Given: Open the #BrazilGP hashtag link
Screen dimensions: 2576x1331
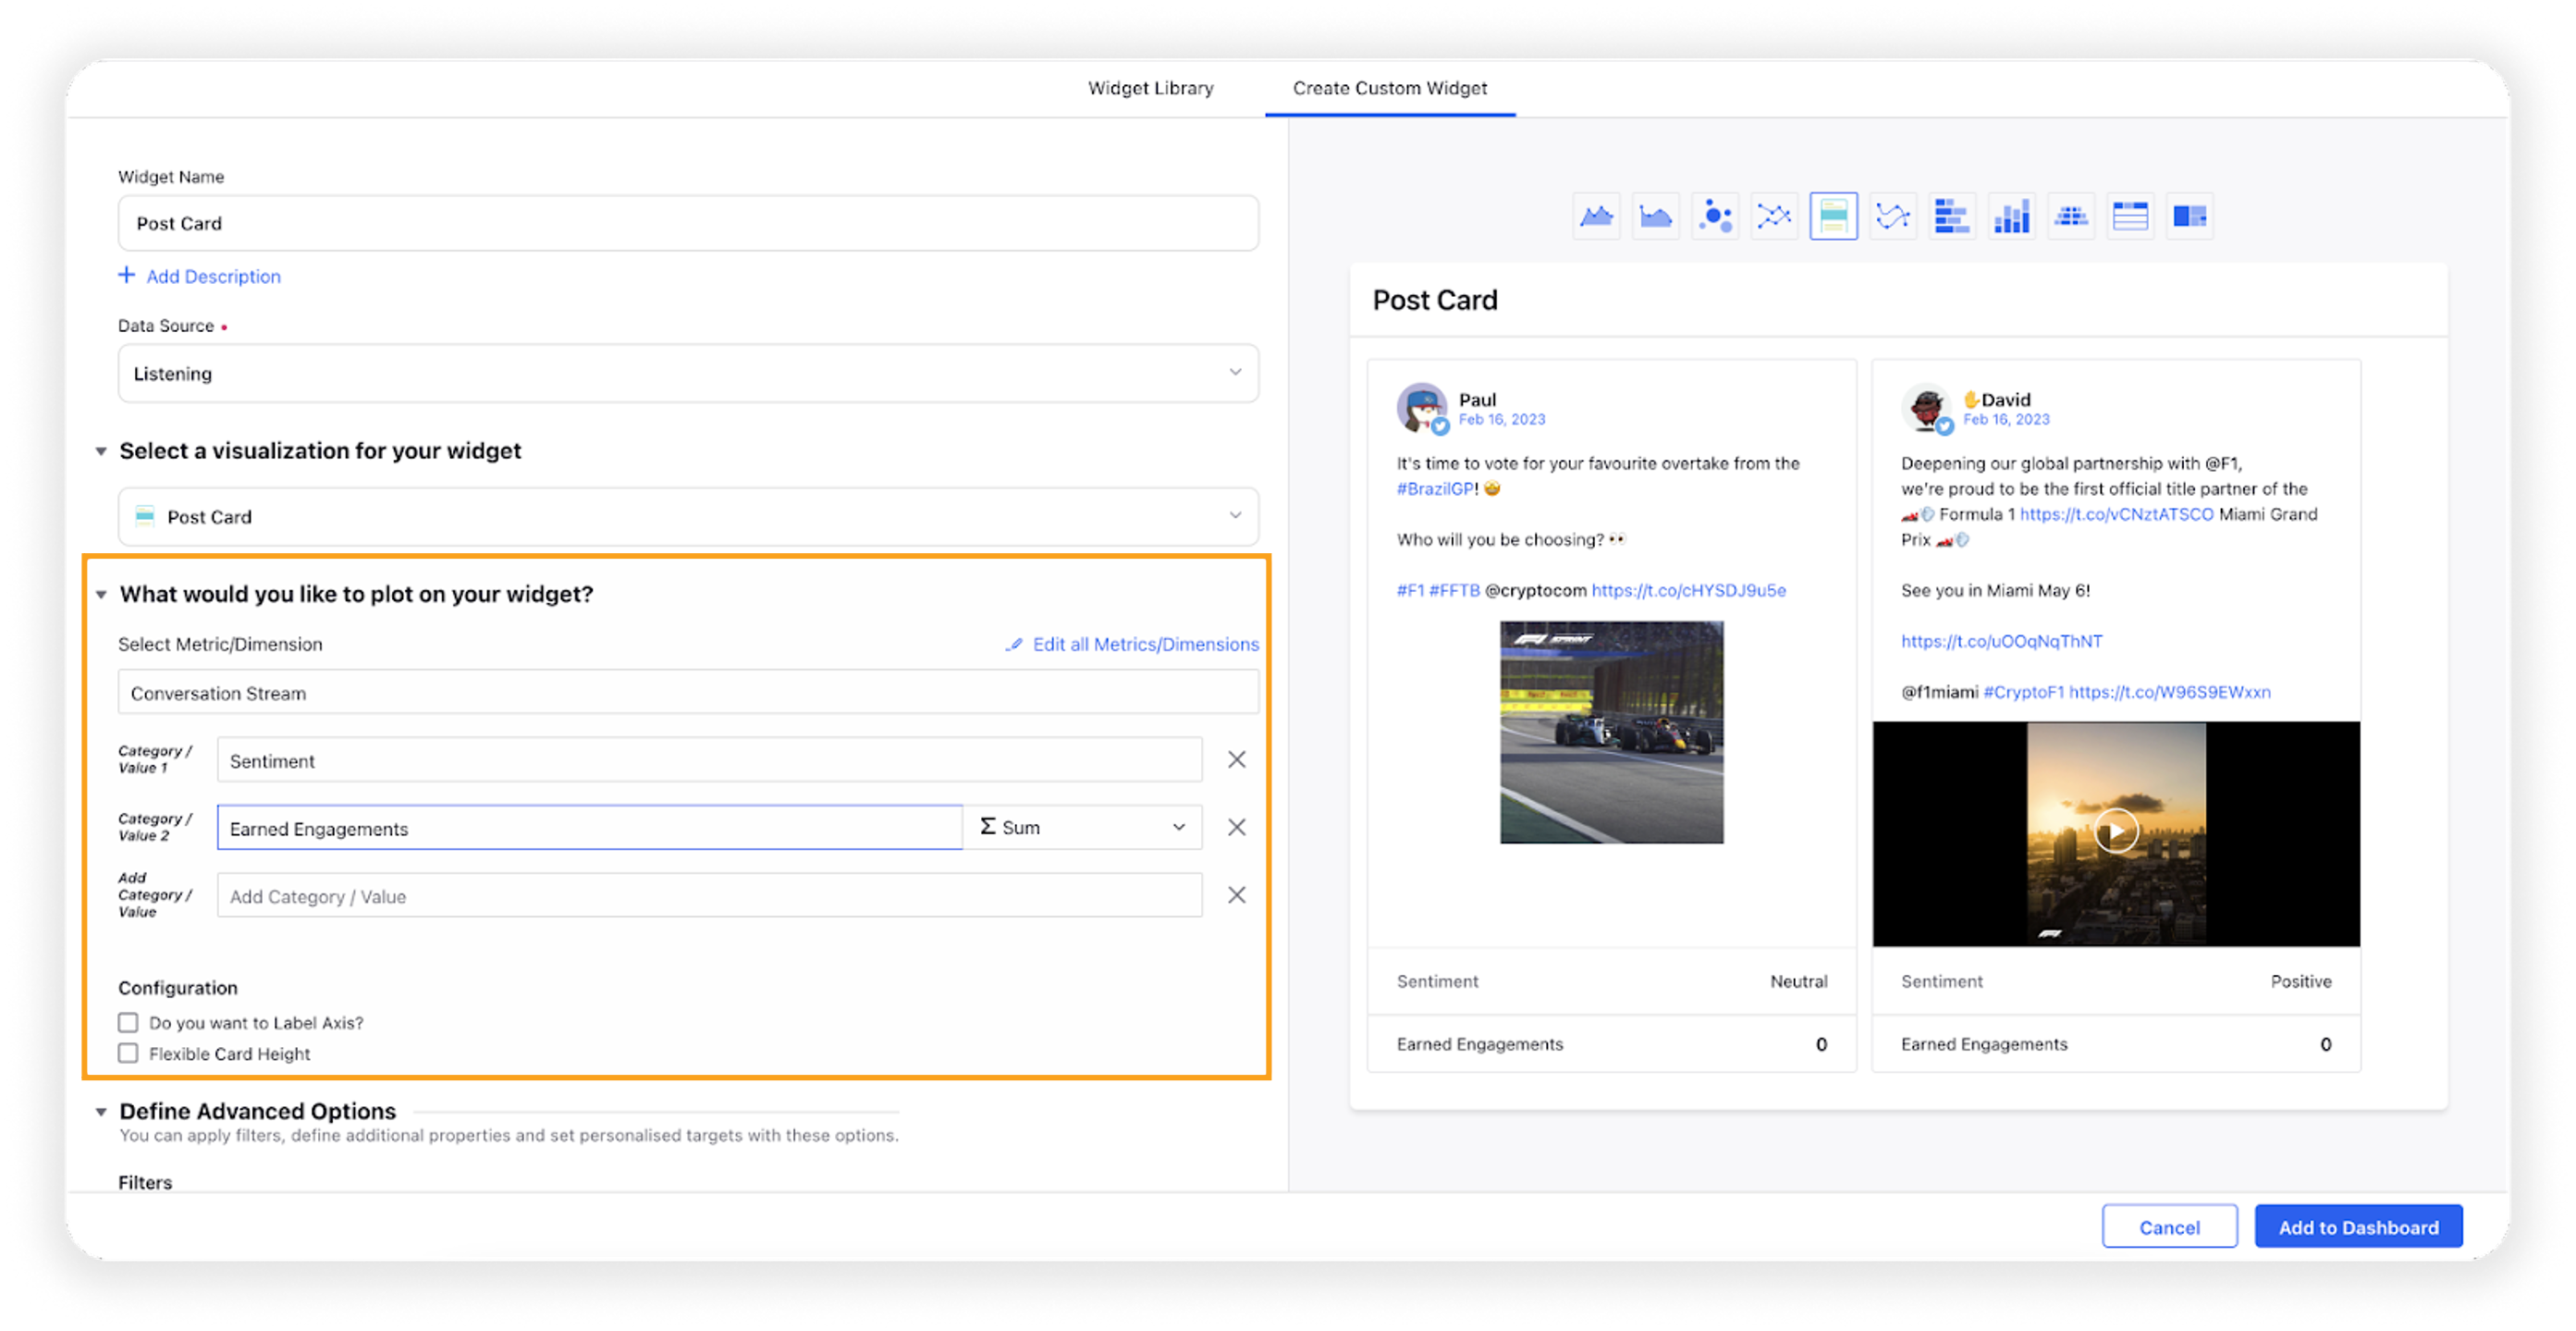Looking at the screenshot, I should (1435, 489).
